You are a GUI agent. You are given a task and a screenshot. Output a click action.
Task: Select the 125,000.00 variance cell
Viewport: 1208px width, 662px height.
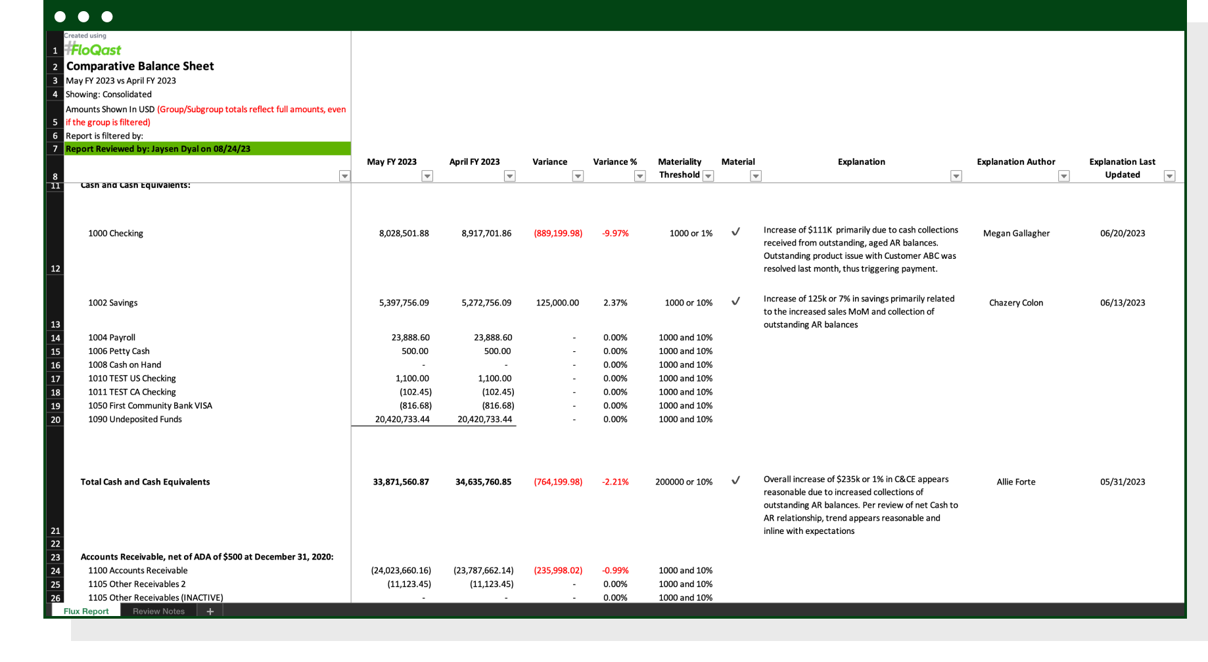click(x=557, y=303)
